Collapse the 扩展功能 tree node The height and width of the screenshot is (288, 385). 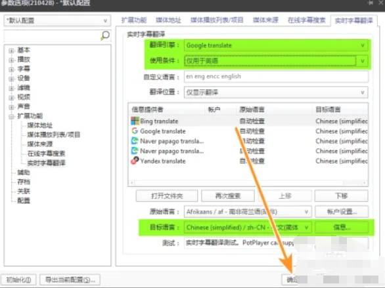click(11, 117)
